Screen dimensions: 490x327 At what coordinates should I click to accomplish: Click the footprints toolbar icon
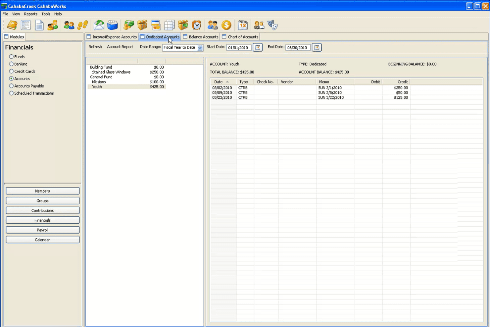82,25
